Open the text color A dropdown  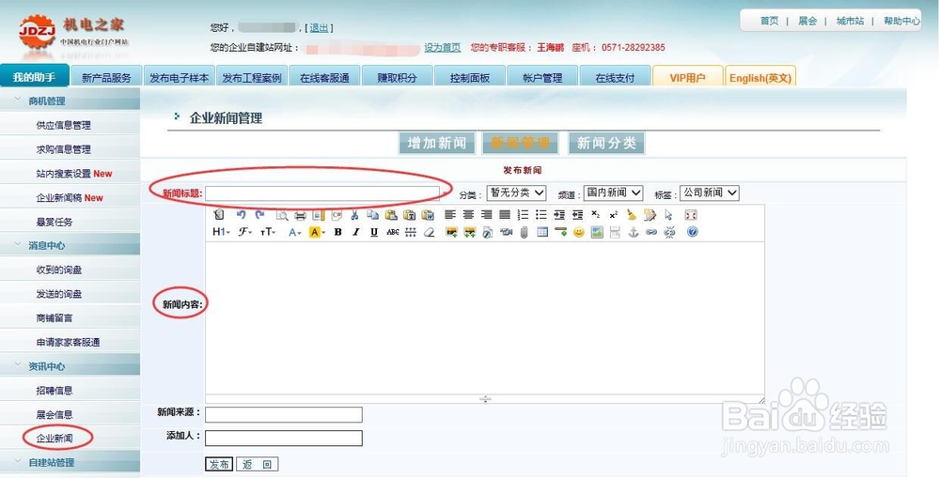pos(294,232)
